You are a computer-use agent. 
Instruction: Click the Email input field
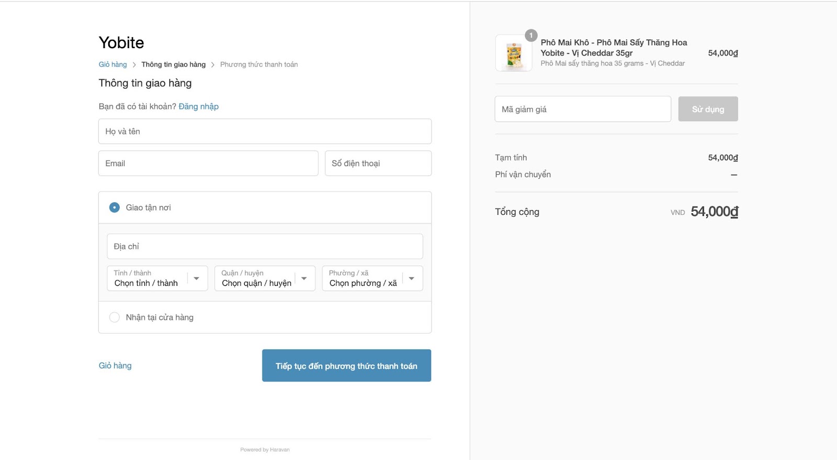(208, 163)
